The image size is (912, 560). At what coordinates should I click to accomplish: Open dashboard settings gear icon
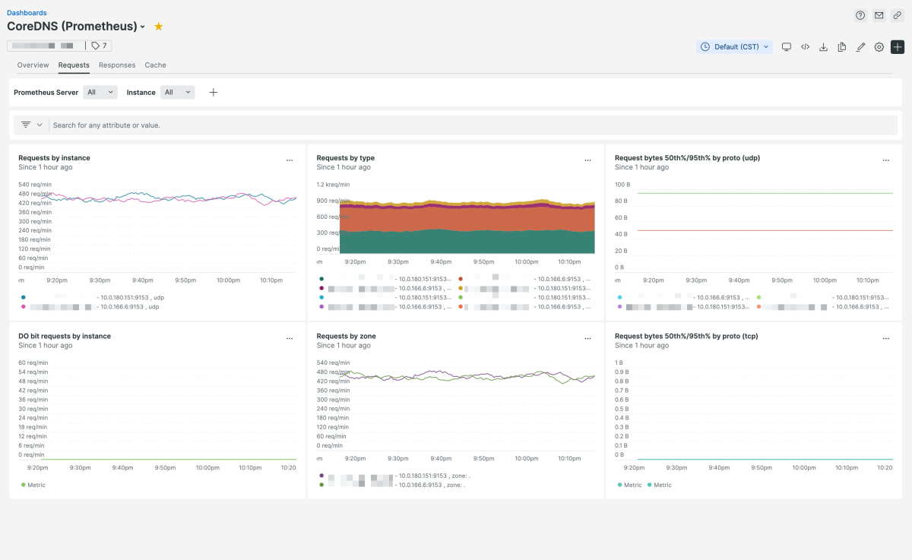(x=879, y=47)
